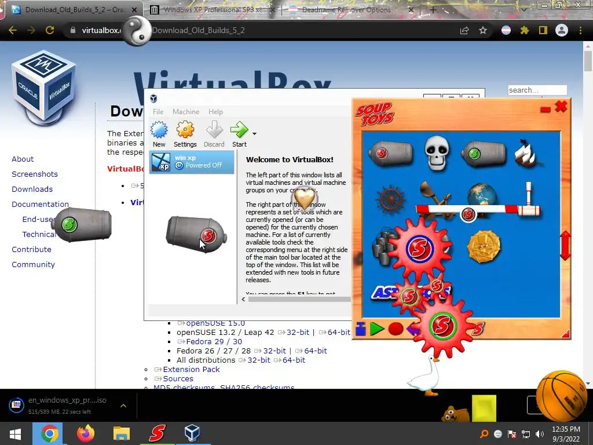Viewport: 593px width, 445px height.
Task: Open Fedora 26/27/28 32-bit link
Action: click(274, 351)
